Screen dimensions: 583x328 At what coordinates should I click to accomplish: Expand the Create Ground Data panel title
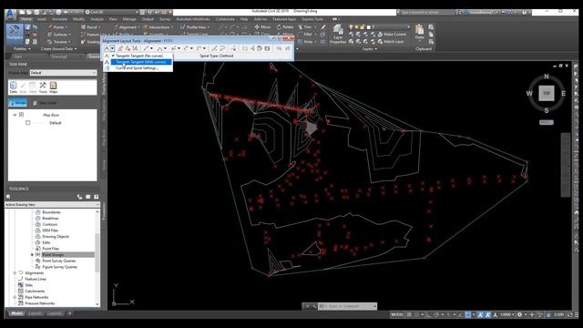58,48
